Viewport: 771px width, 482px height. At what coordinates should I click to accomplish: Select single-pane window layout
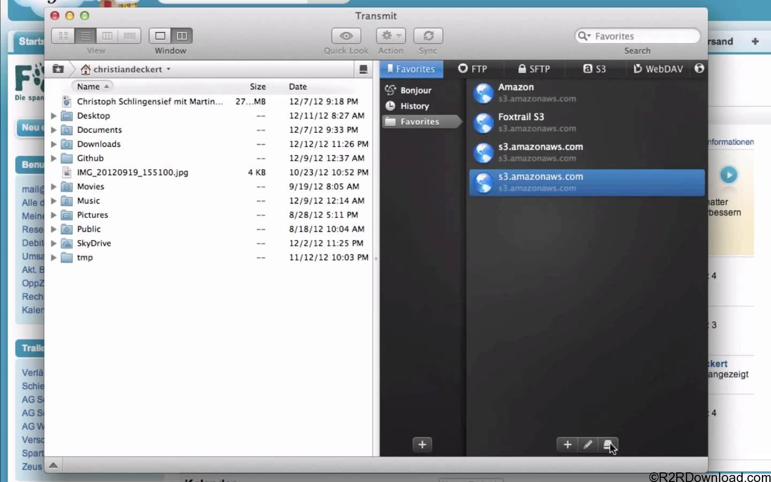coord(160,36)
